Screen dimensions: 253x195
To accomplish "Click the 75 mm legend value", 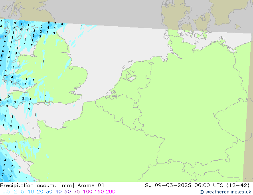I will (x=77, y=192).
